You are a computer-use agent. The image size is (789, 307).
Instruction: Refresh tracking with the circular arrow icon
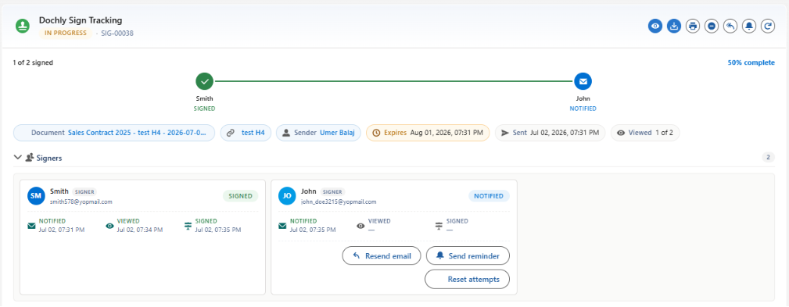[768, 26]
